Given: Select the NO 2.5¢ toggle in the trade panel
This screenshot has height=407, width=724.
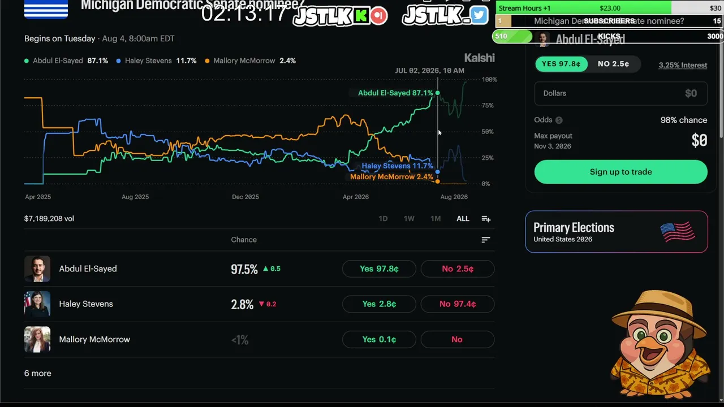Looking at the screenshot, I should (613, 64).
